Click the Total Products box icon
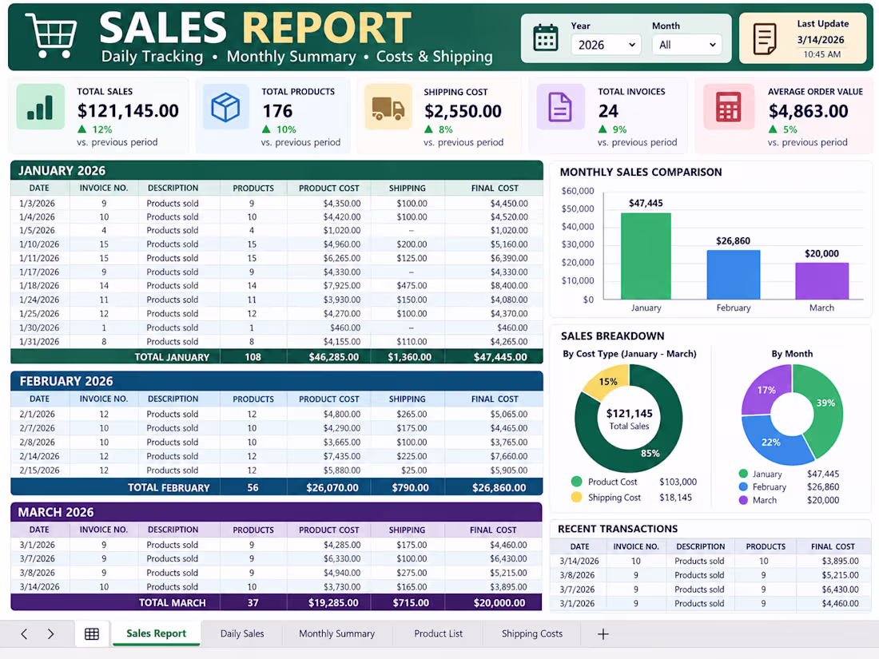This screenshot has height=659, width=879. point(225,106)
